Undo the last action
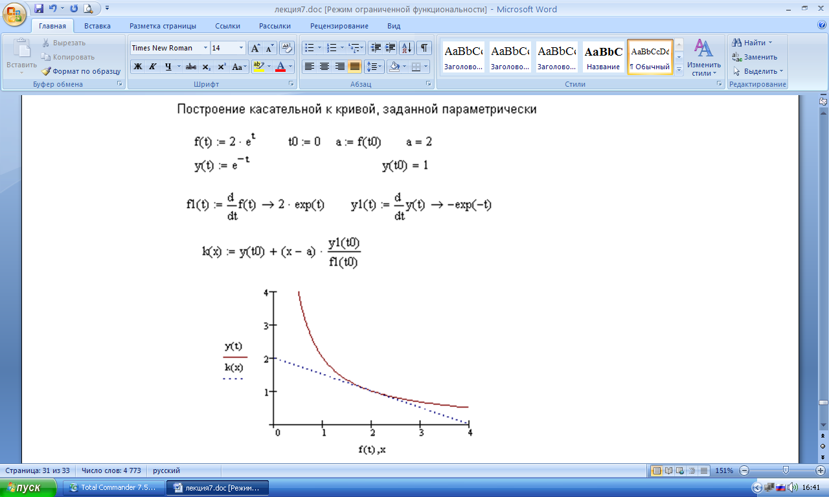This screenshot has width=829, height=497. [53, 9]
